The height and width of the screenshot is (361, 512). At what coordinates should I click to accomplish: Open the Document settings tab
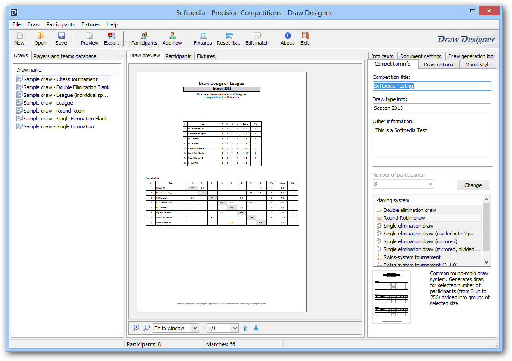tap(421, 56)
